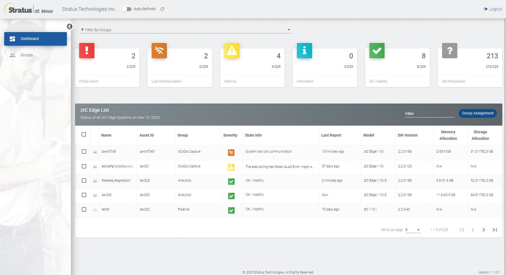Check the checkbox for ze-d-5745 row
This screenshot has height=275, width=506.
coord(84,152)
